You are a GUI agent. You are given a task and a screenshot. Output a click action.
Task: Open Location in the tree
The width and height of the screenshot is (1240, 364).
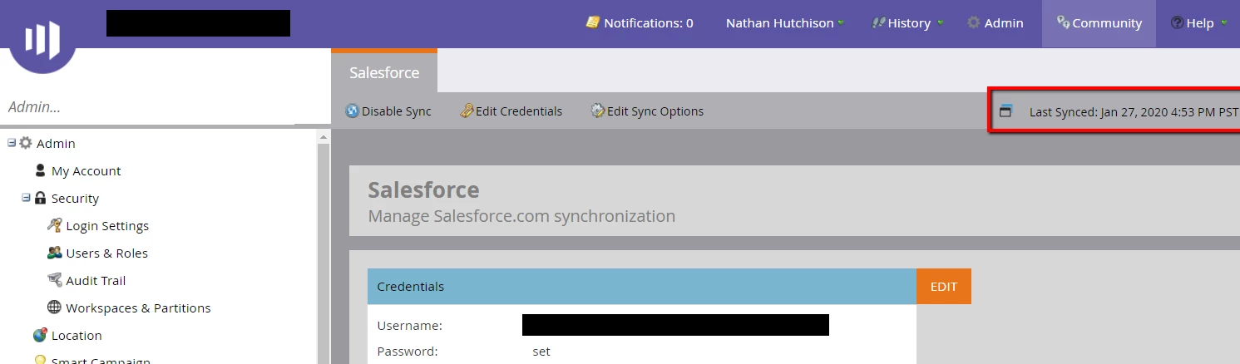point(77,336)
